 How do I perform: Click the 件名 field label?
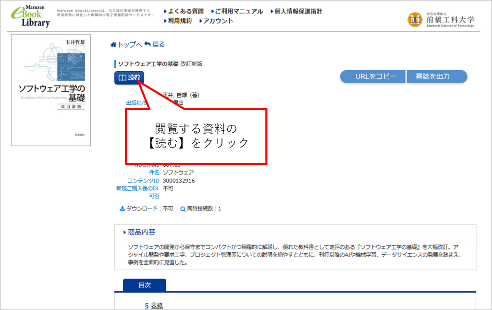tap(153, 173)
